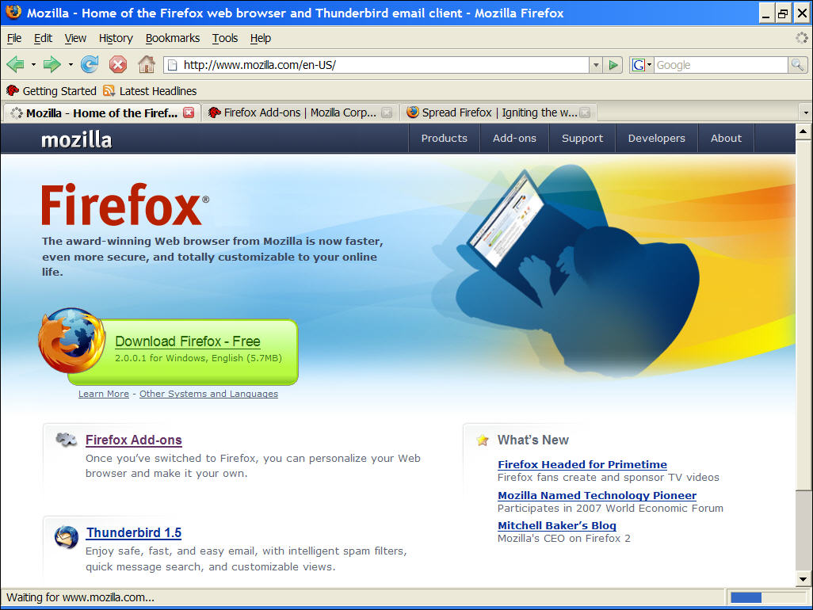Close the Mozilla Home tab
This screenshot has height=610, width=813.
click(x=189, y=112)
